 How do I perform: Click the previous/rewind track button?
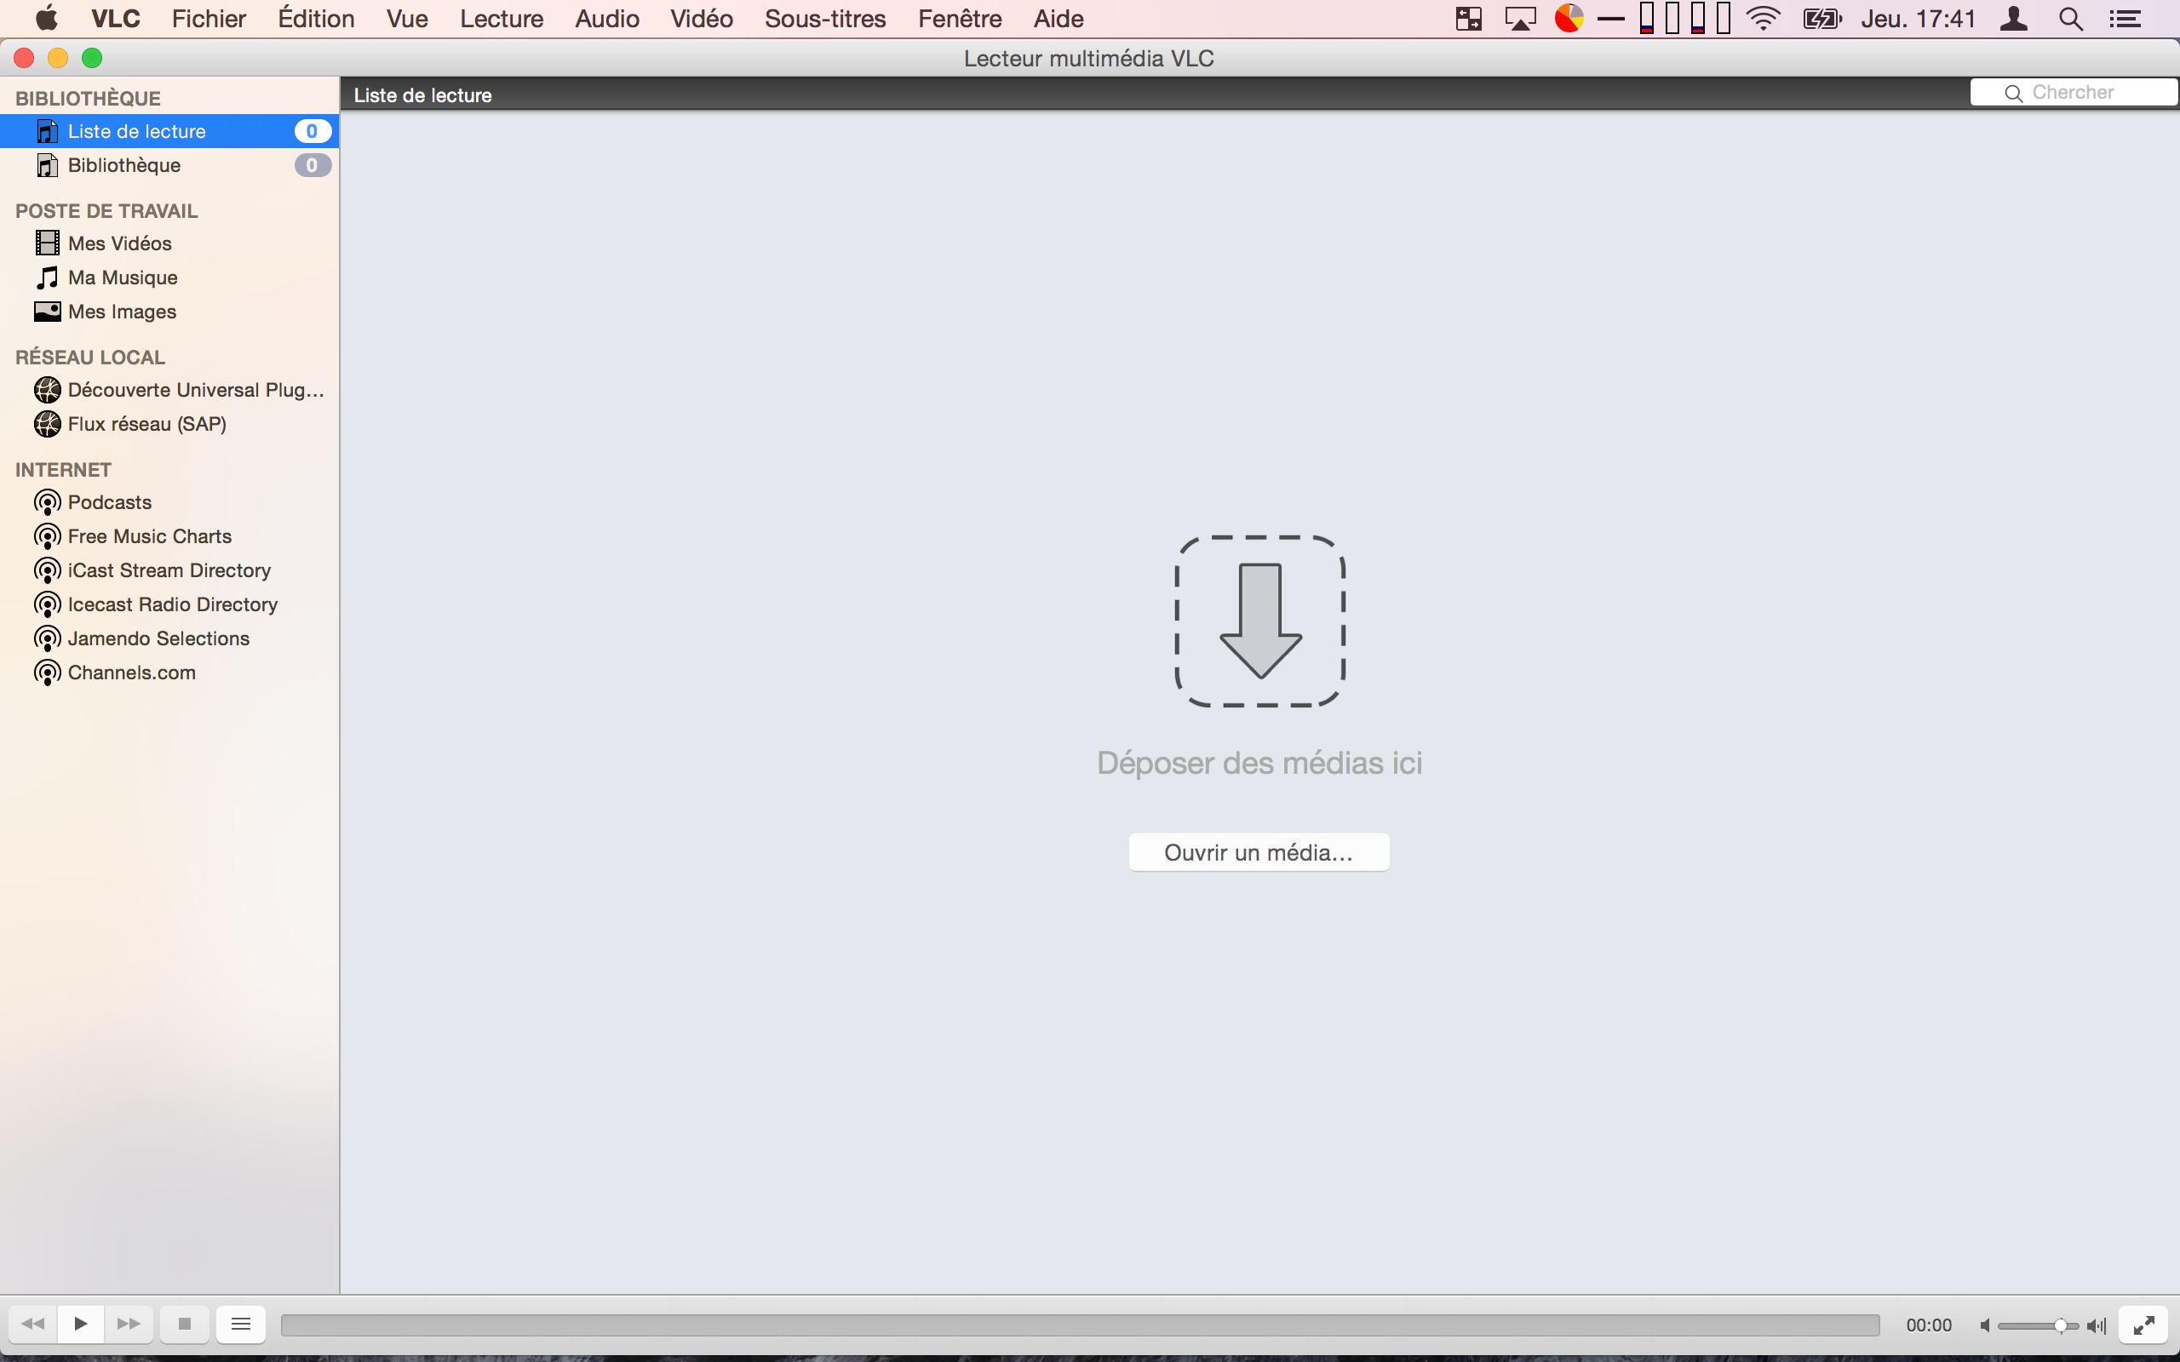33,1323
